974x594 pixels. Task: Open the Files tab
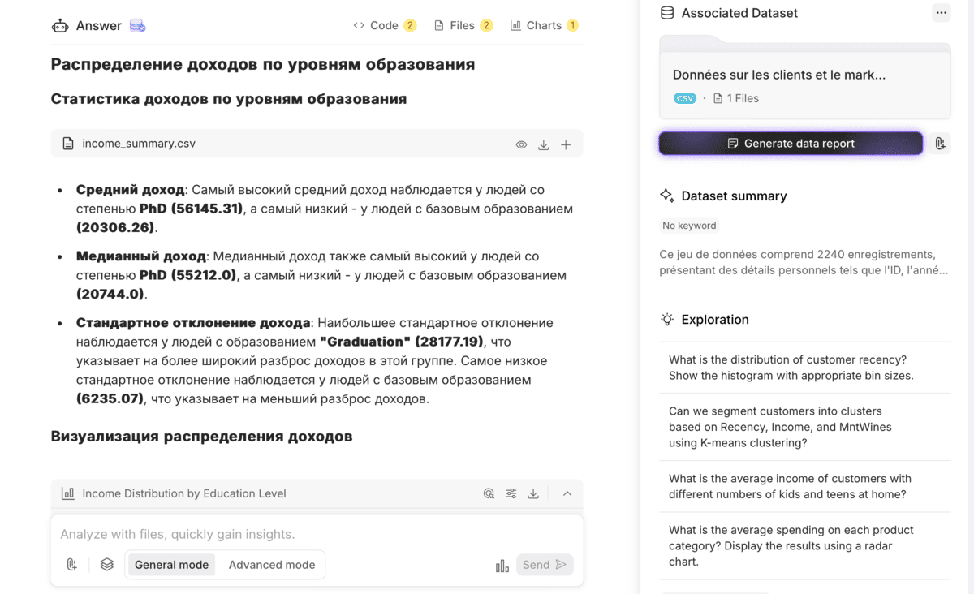463,25
